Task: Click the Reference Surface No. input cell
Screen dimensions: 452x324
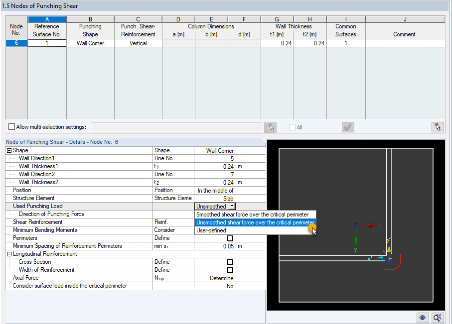Action: 46,43
